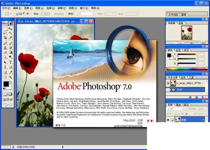Open the 滤镜 (Filter) menu

tap(62, 8)
